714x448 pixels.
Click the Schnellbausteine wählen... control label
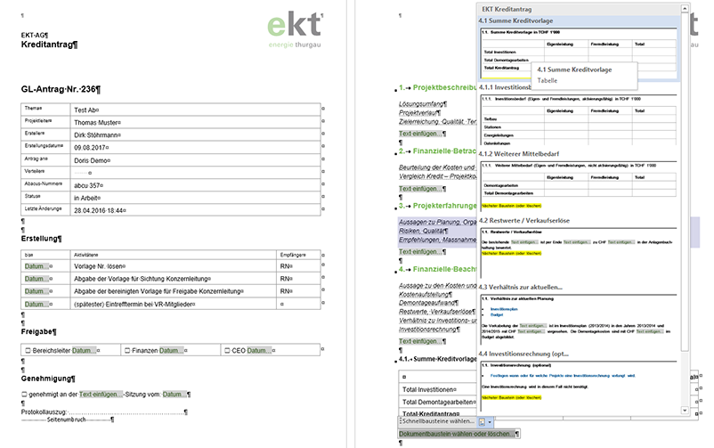click(438, 421)
